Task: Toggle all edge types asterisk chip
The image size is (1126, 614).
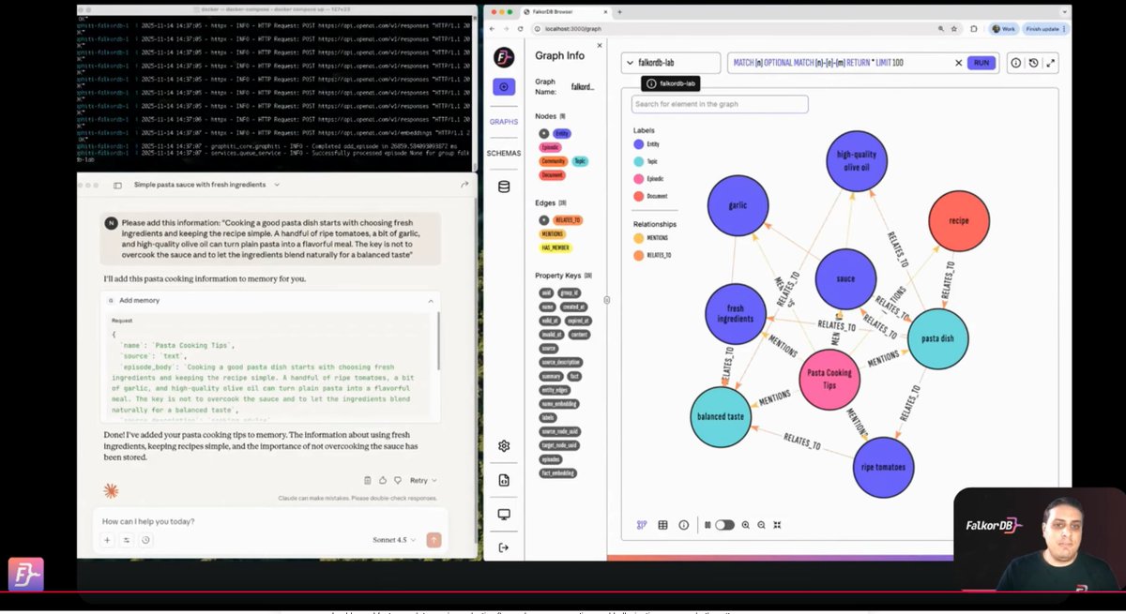Action: click(543, 219)
